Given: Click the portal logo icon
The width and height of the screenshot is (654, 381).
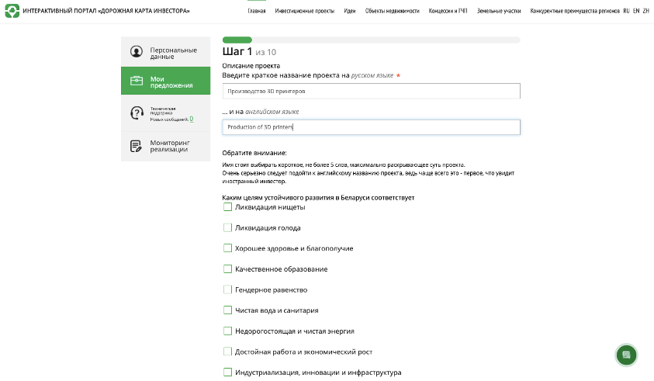Looking at the screenshot, I should [12, 11].
